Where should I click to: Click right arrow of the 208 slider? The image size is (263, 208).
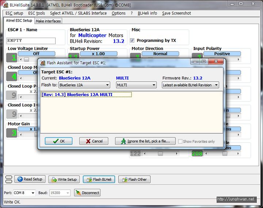[238, 154]
